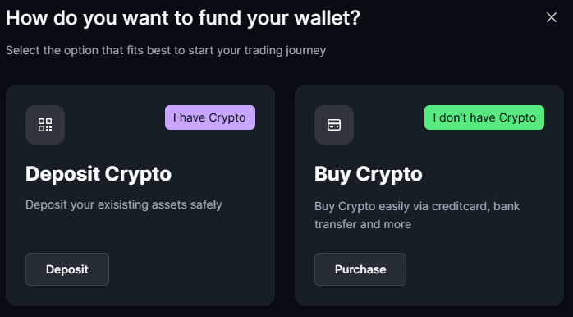Click the Select the option that fits subtitle
Viewport: 573px width, 317px height.
(166, 50)
